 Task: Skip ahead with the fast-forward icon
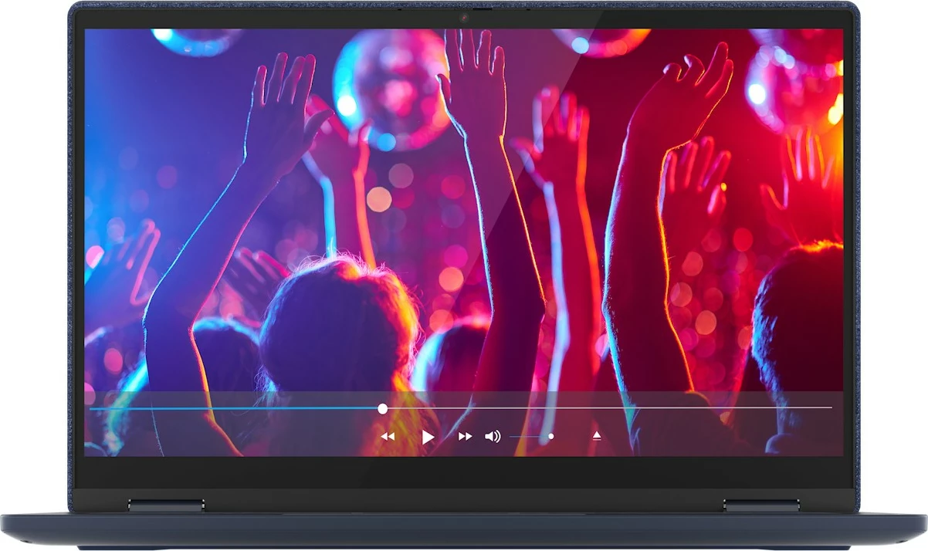click(465, 437)
